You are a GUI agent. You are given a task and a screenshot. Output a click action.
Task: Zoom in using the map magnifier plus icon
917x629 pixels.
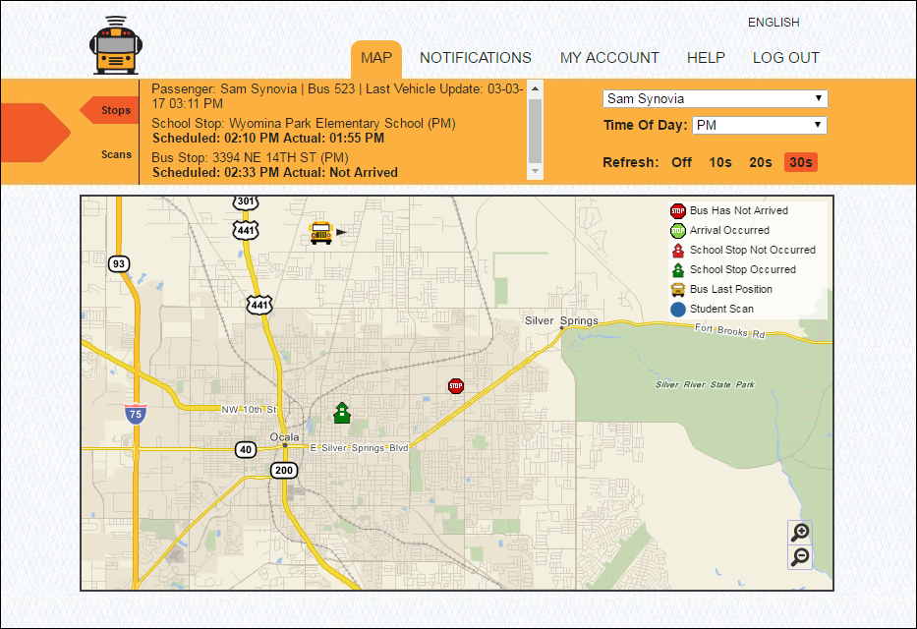click(x=799, y=532)
